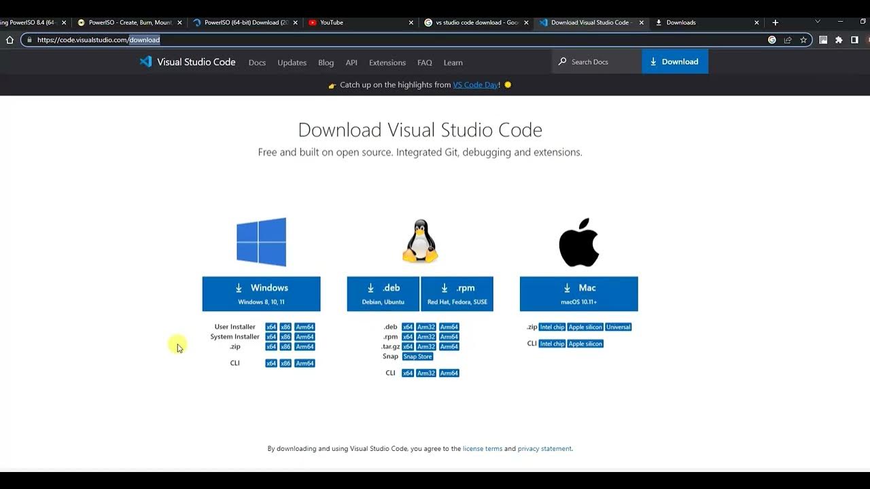
Task: Close the YouTube tab
Action: (411, 22)
